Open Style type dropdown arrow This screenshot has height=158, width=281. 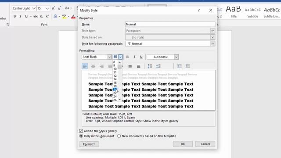(x=213, y=31)
